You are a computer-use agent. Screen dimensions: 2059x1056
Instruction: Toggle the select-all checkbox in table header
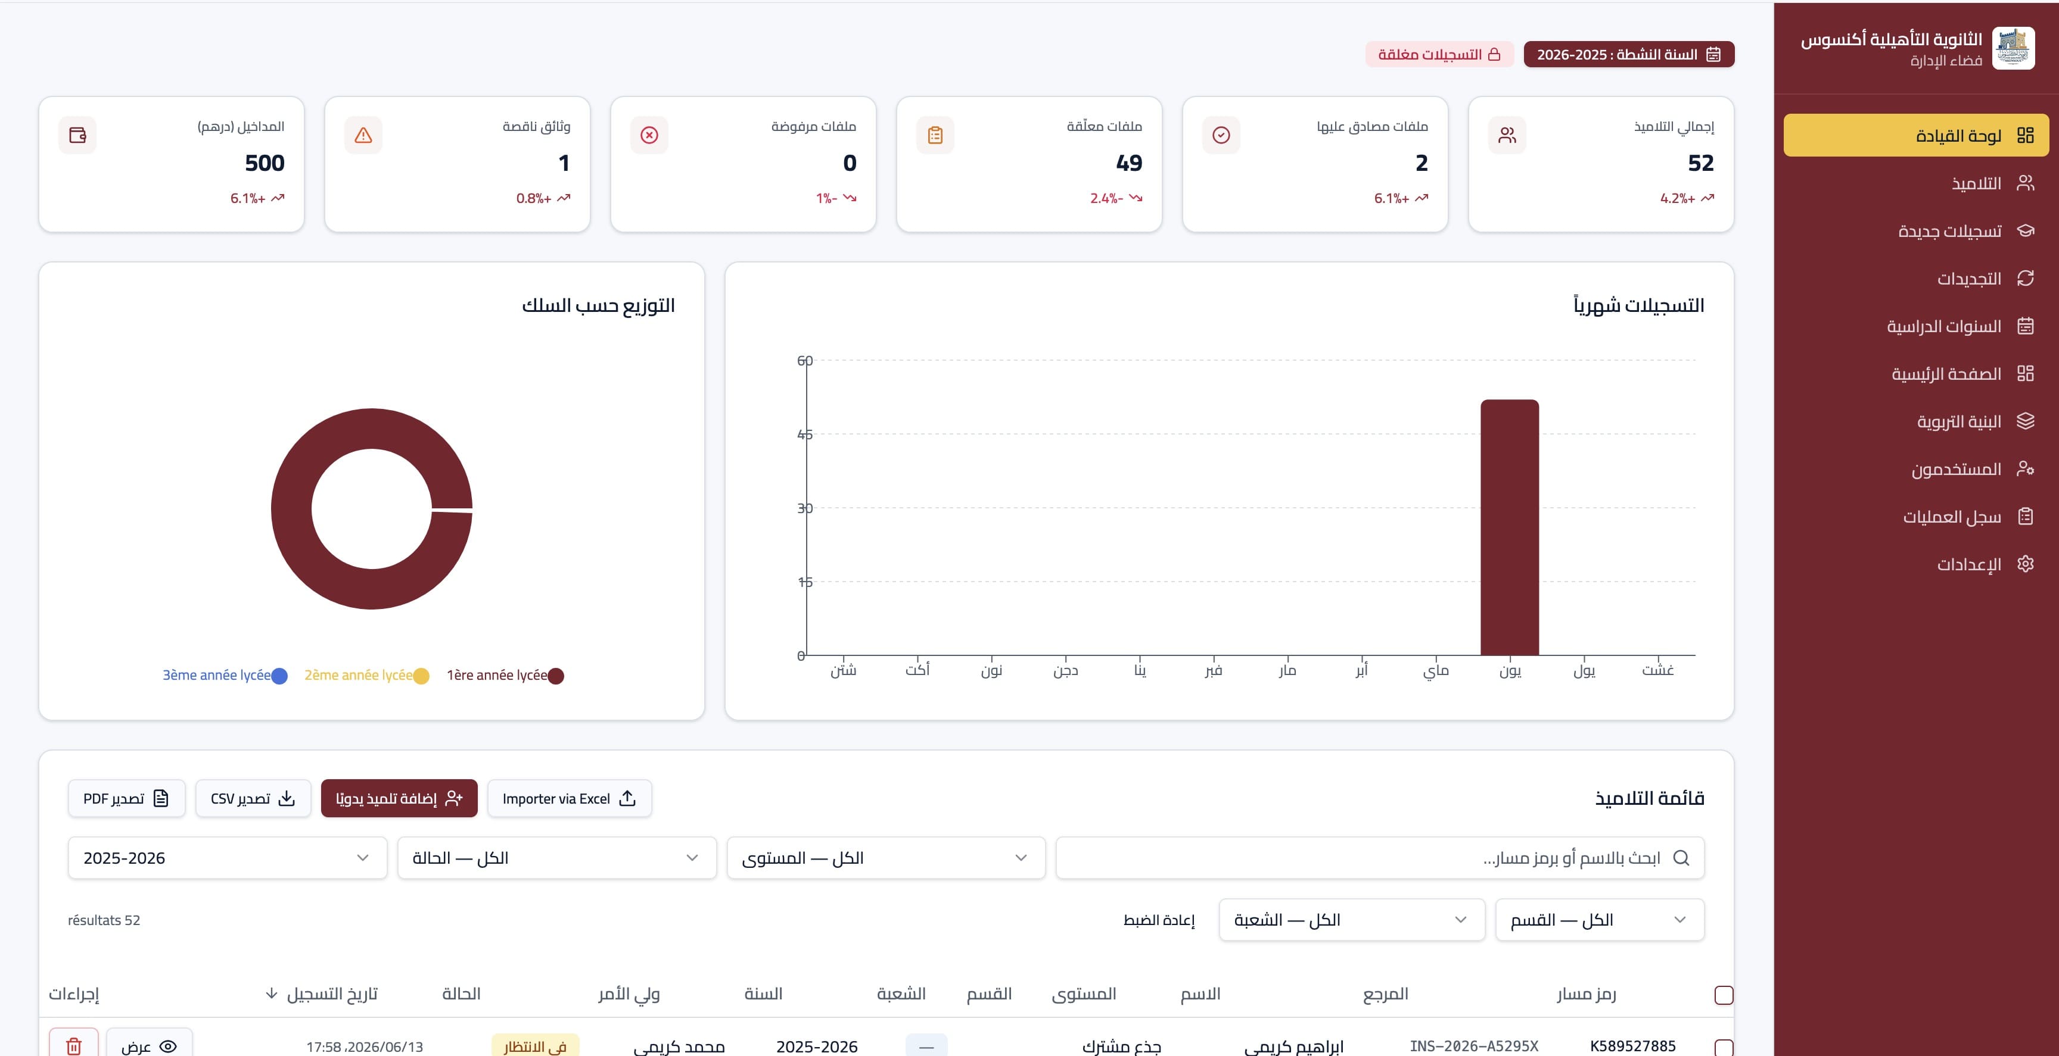(x=1724, y=995)
